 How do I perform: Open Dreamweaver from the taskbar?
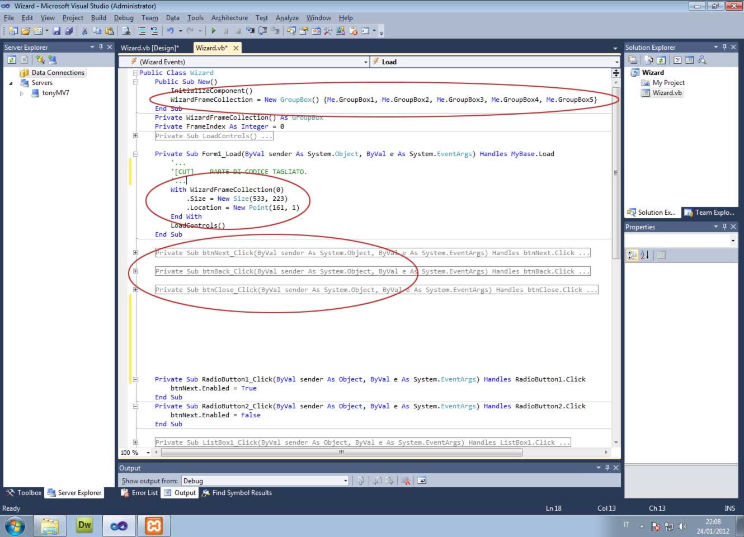tap(84, 526)
